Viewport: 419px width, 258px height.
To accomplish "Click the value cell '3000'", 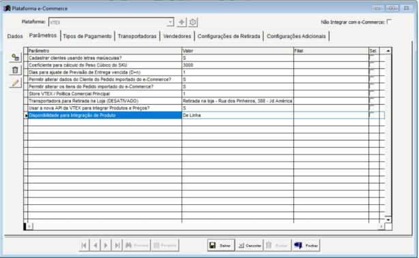I will click(x=238, y=65).
